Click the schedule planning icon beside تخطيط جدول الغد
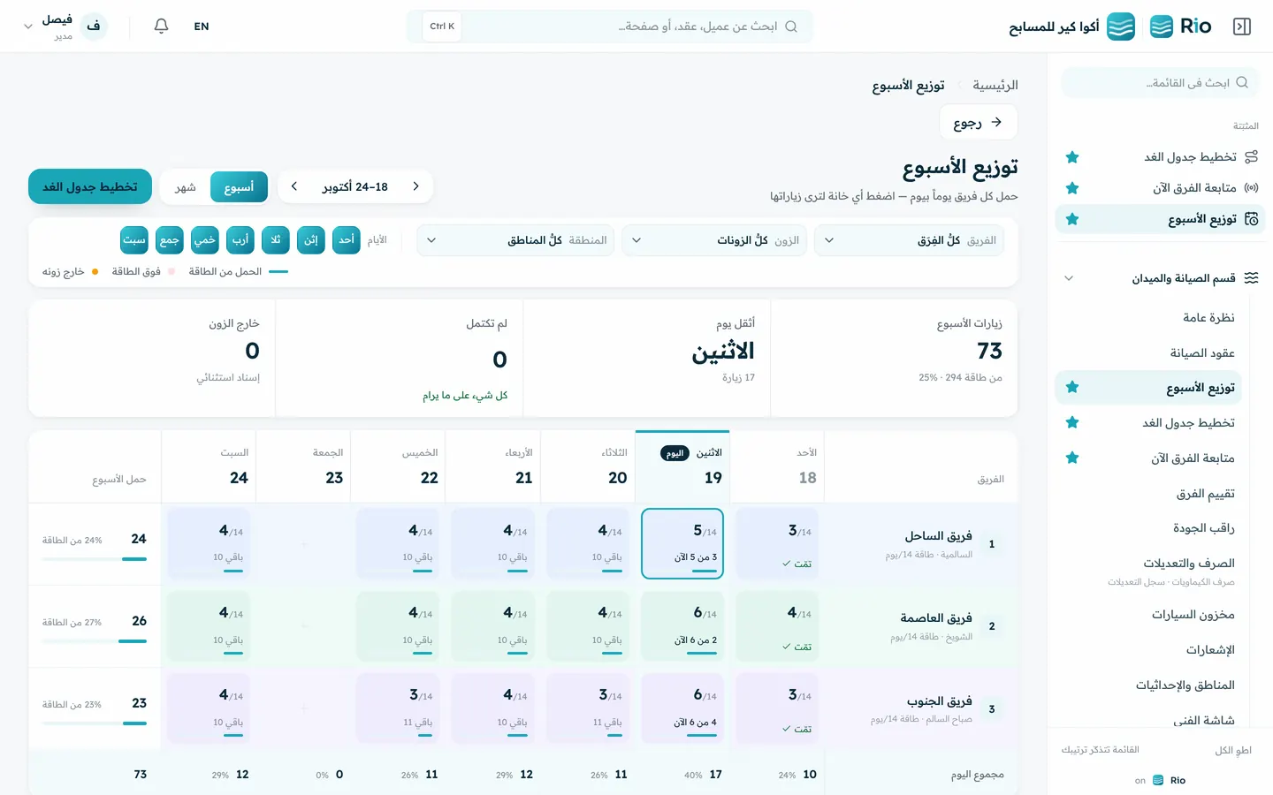 (1251, 157)
